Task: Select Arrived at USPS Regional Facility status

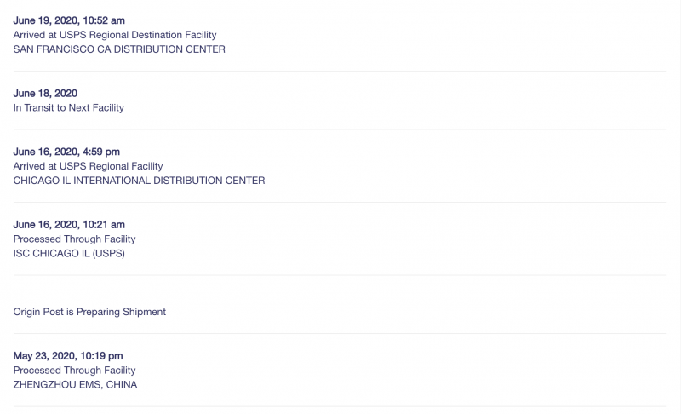Action: [89, 166]
